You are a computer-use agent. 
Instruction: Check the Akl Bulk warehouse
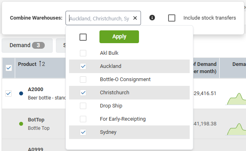[83, 53]
